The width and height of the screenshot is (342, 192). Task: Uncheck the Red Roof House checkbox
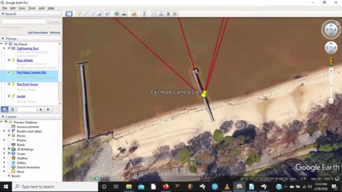9,84
